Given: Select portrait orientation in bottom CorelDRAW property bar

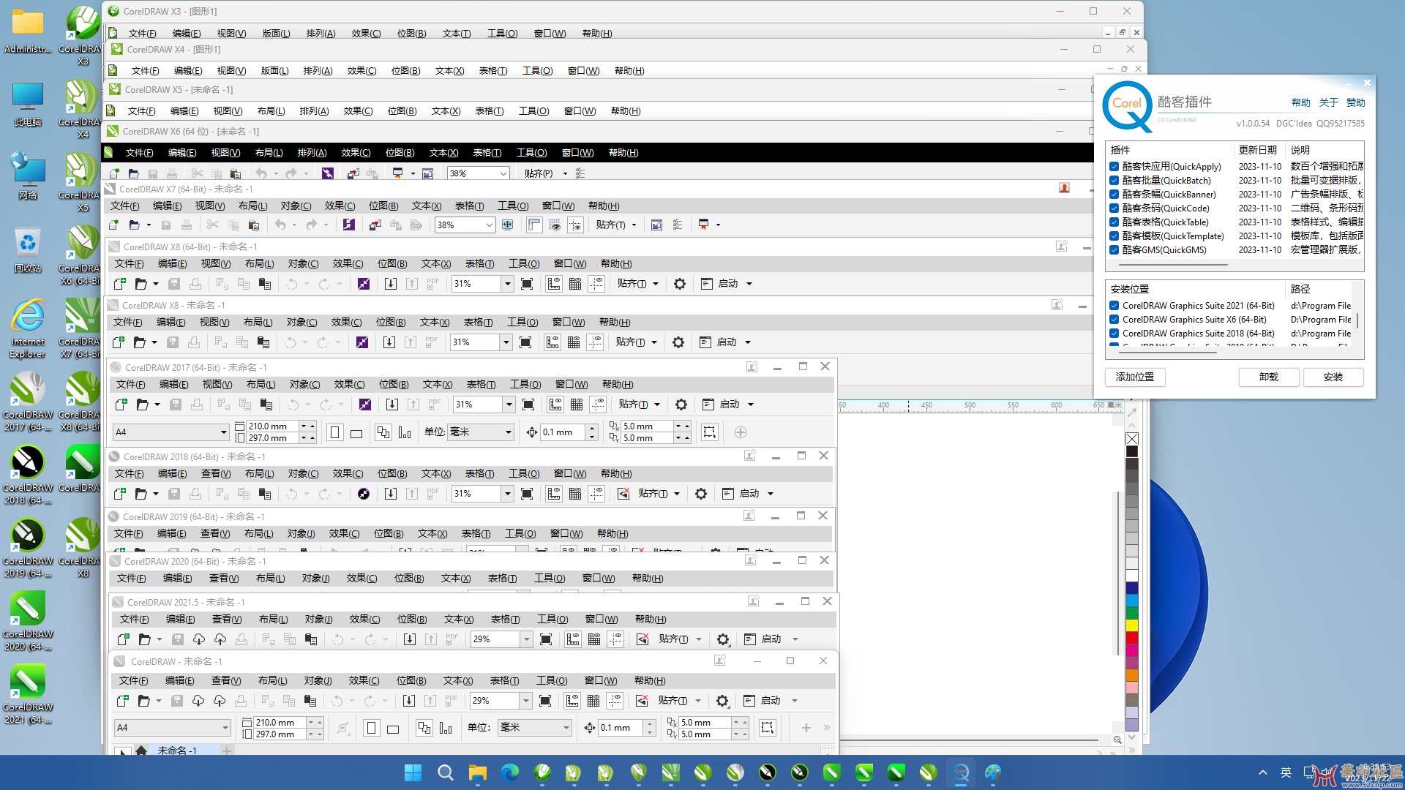Looking at the screenshot, I should coord(372,728).
